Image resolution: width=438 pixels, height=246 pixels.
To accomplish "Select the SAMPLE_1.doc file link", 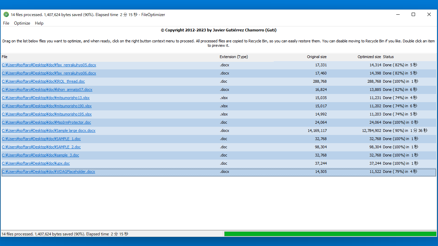I will click(x=41, y=139).
